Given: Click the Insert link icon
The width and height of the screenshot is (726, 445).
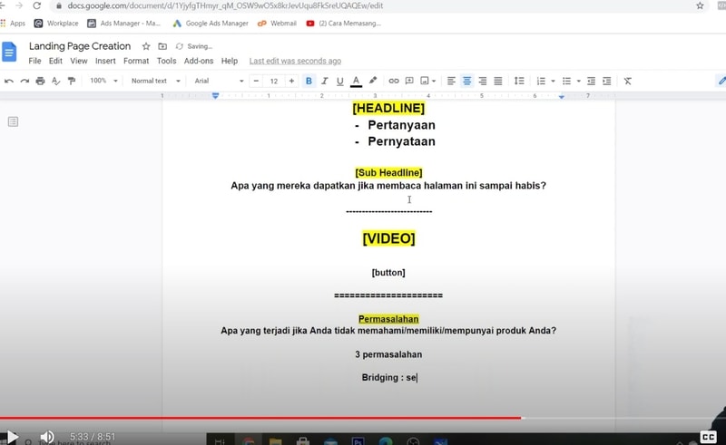Looking at the screenshot, I should (x=394, y=82).
